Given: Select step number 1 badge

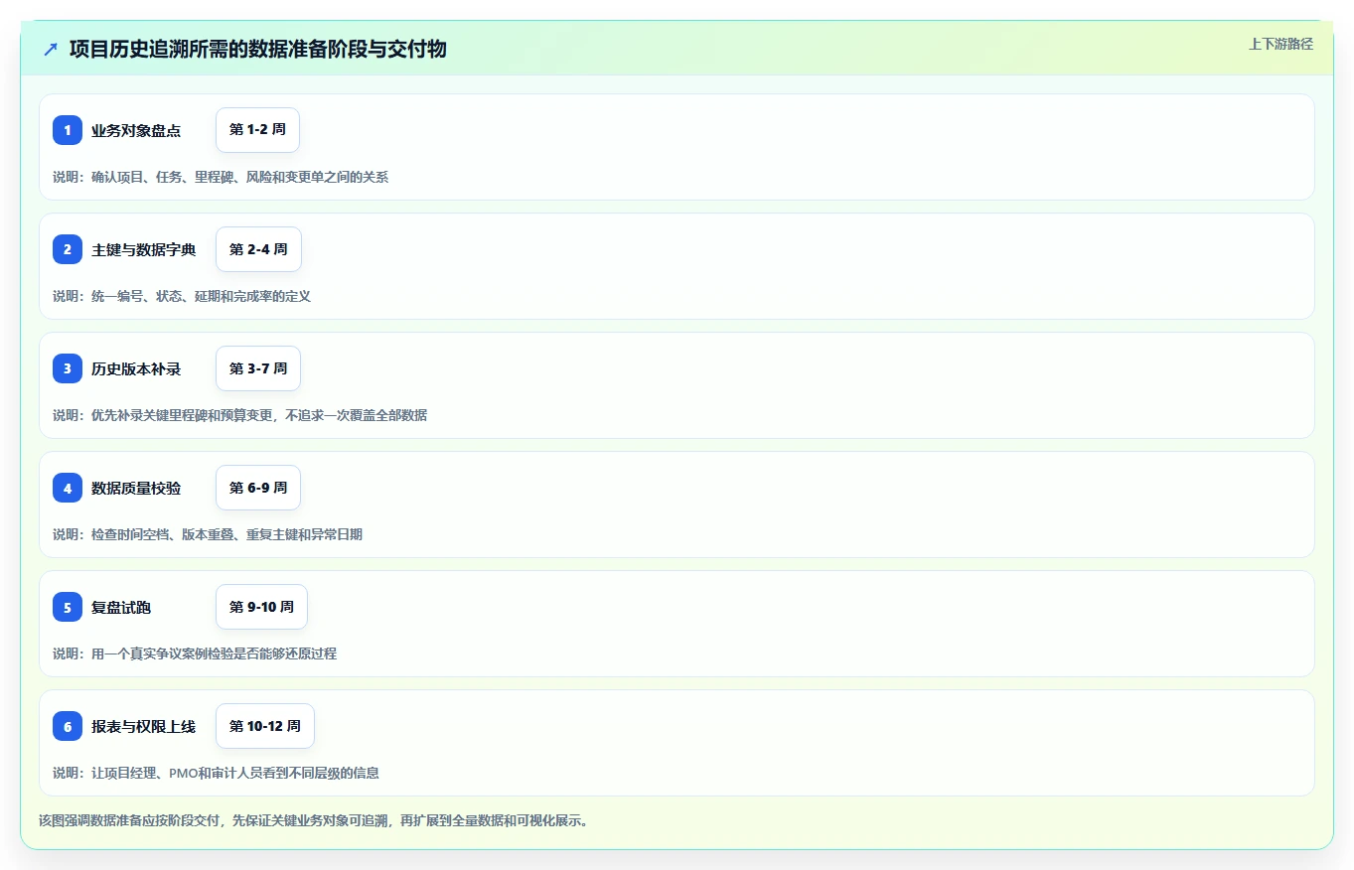Looking at the screenshot, I should pos(68,130).
